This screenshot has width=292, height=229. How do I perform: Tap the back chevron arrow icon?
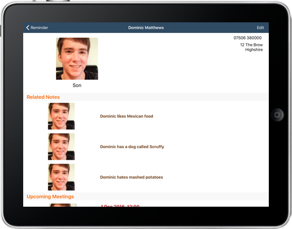click(28, 28)
